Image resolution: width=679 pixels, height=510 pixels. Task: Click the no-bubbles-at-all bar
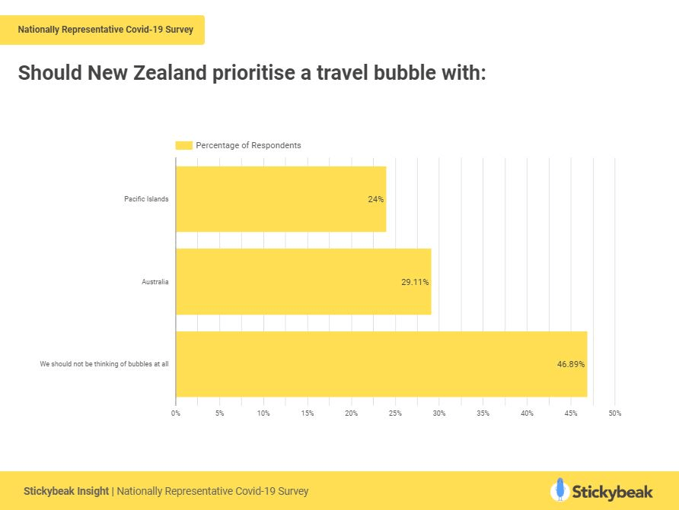[381, 363]
